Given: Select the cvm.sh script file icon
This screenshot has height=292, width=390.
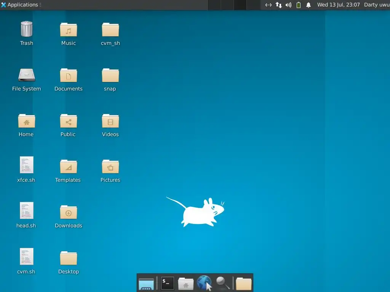Looking at the screenshot, I should point(27,256).
